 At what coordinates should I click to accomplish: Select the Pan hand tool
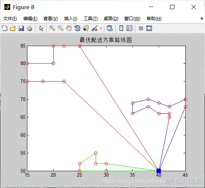pos(69,28)
